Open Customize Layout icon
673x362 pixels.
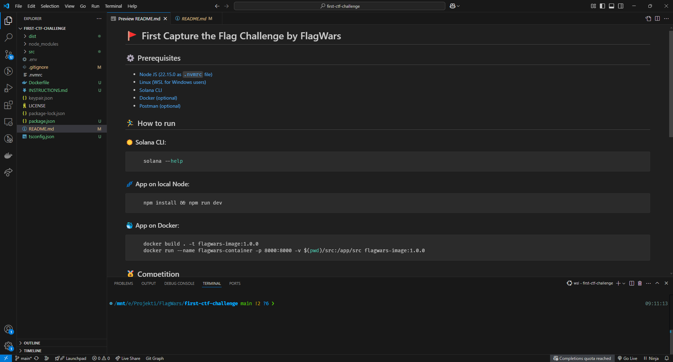pyautogui.click(x=593, y=6)
